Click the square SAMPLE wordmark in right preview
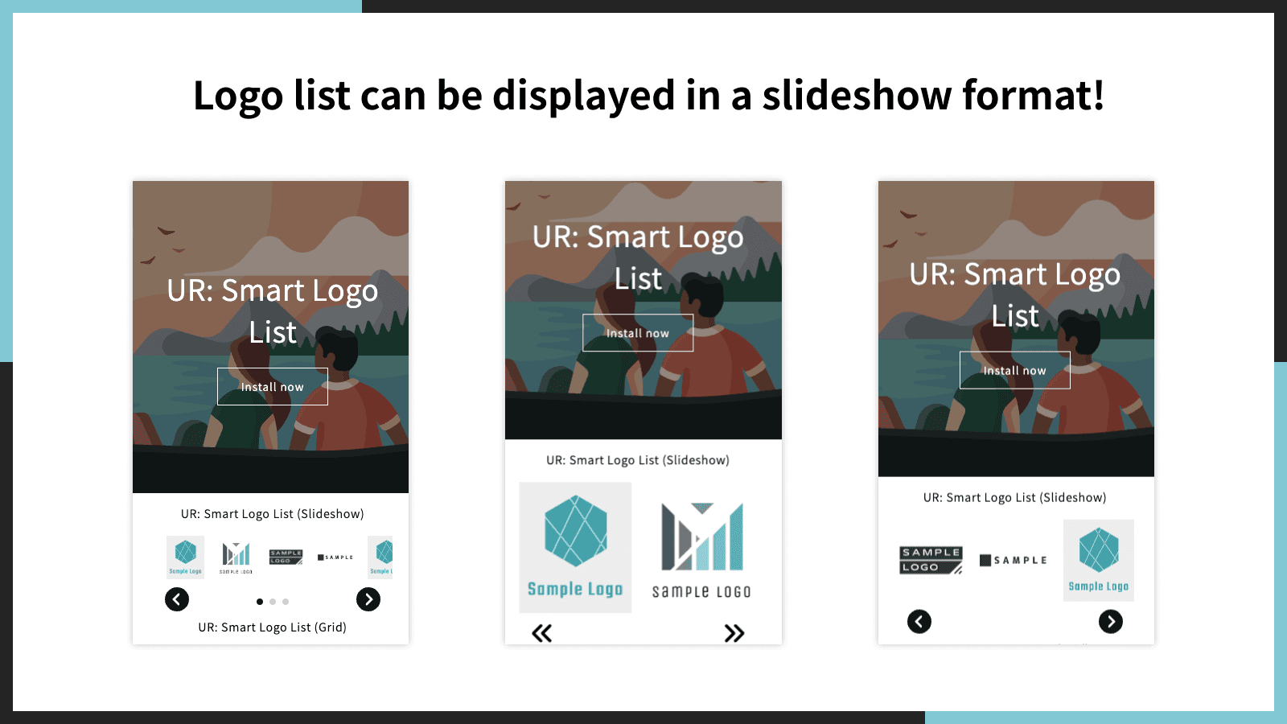The width and height of the screenshot is (1287, 724). (x=1014, y=560)
